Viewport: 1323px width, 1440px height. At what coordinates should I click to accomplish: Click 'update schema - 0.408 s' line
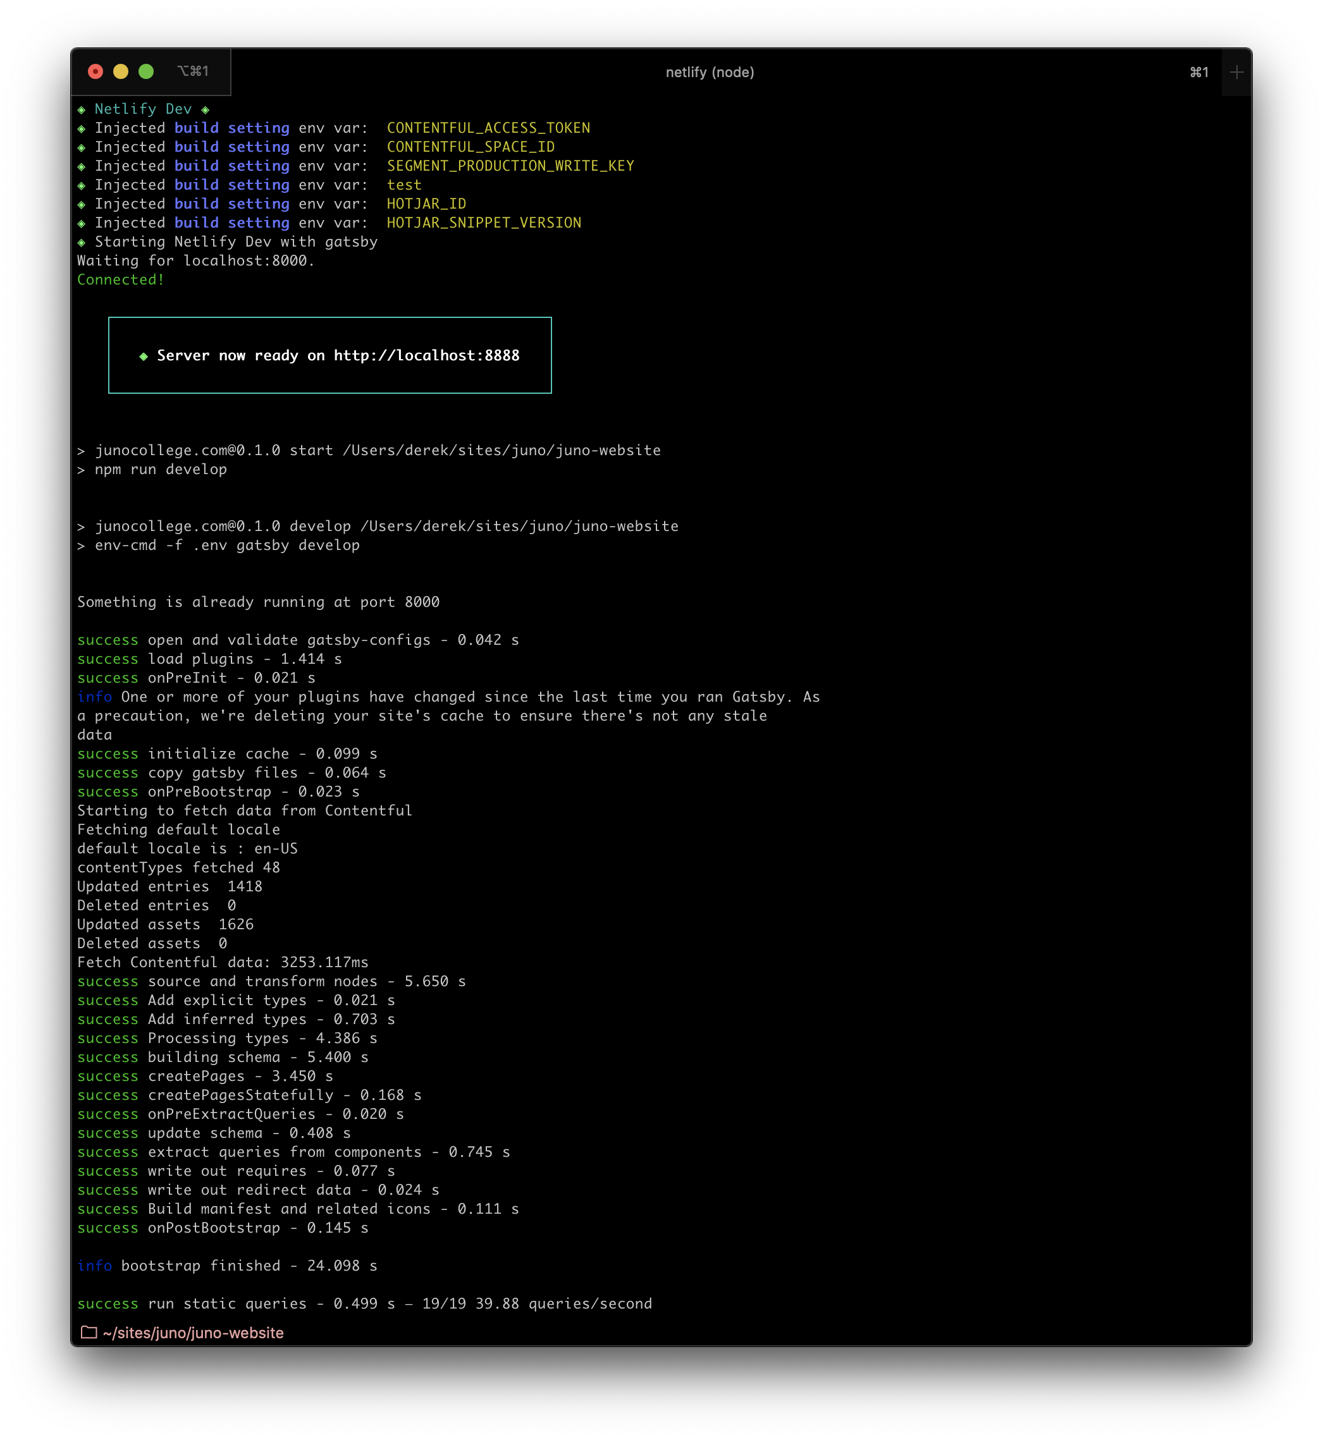coord(214,1133)
